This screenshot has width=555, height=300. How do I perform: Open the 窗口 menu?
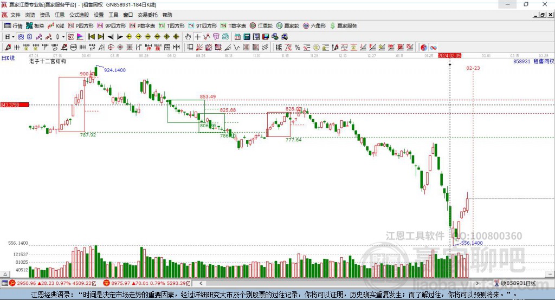tap(128, 15)
